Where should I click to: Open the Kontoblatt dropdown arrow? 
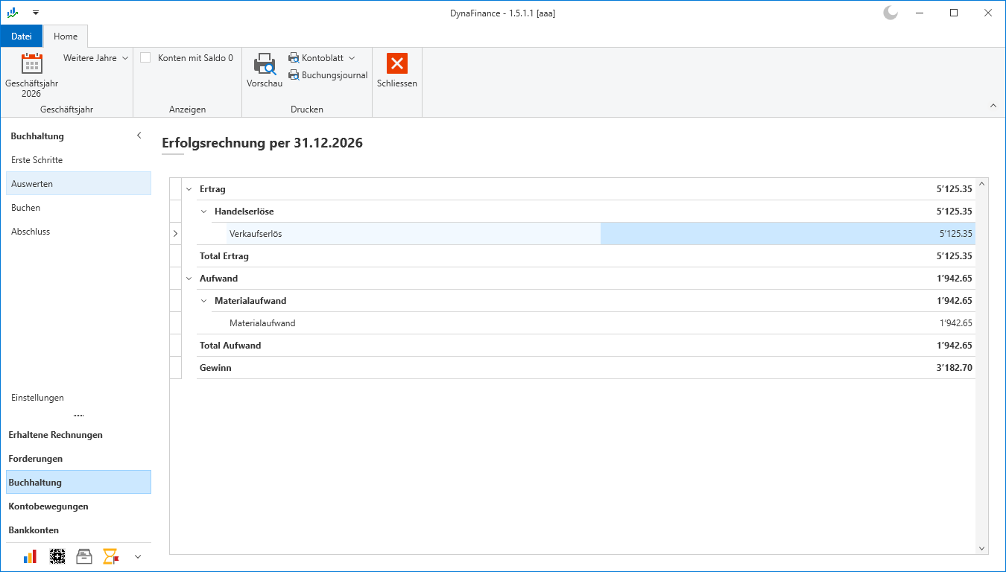(352, 58)
